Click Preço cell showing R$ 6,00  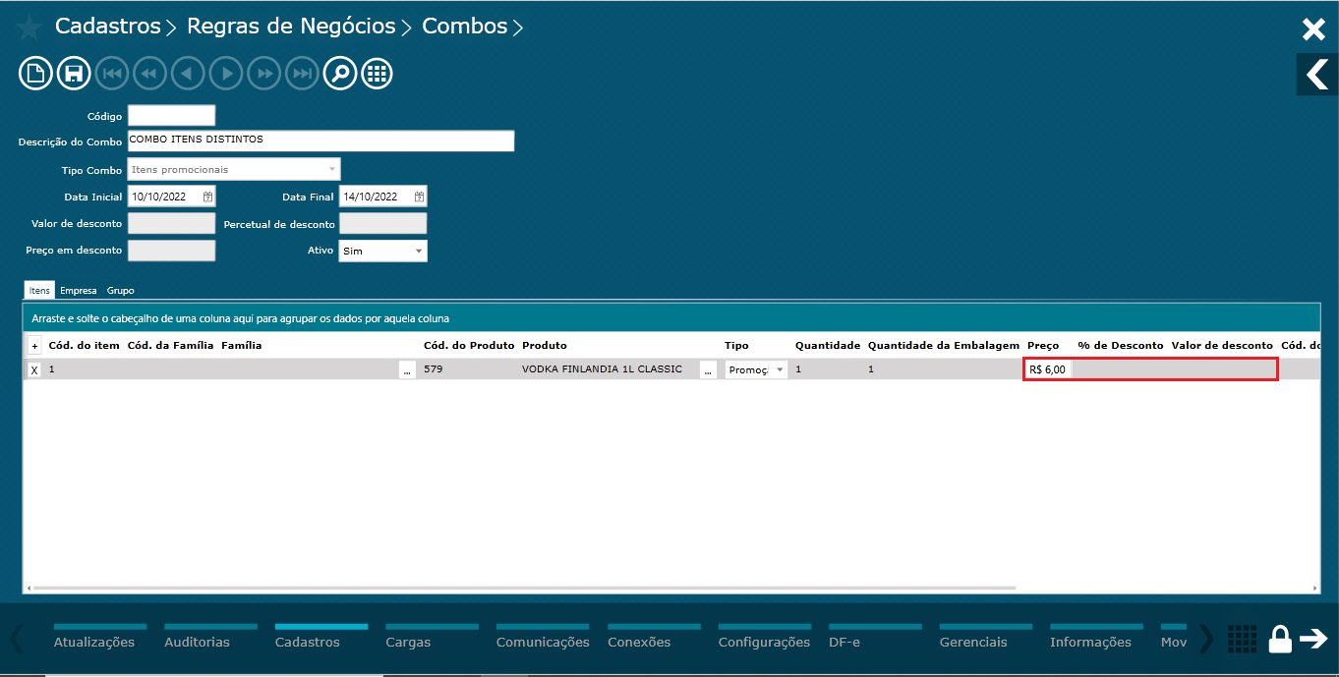(1048, 370)
